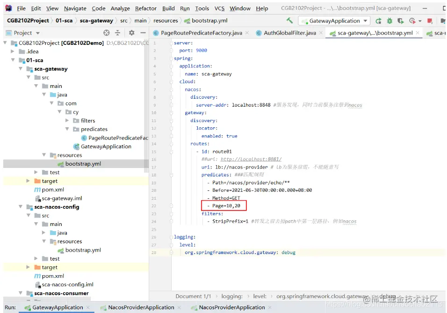Open Project panel settings gear
447x313 pixels.
131,33
